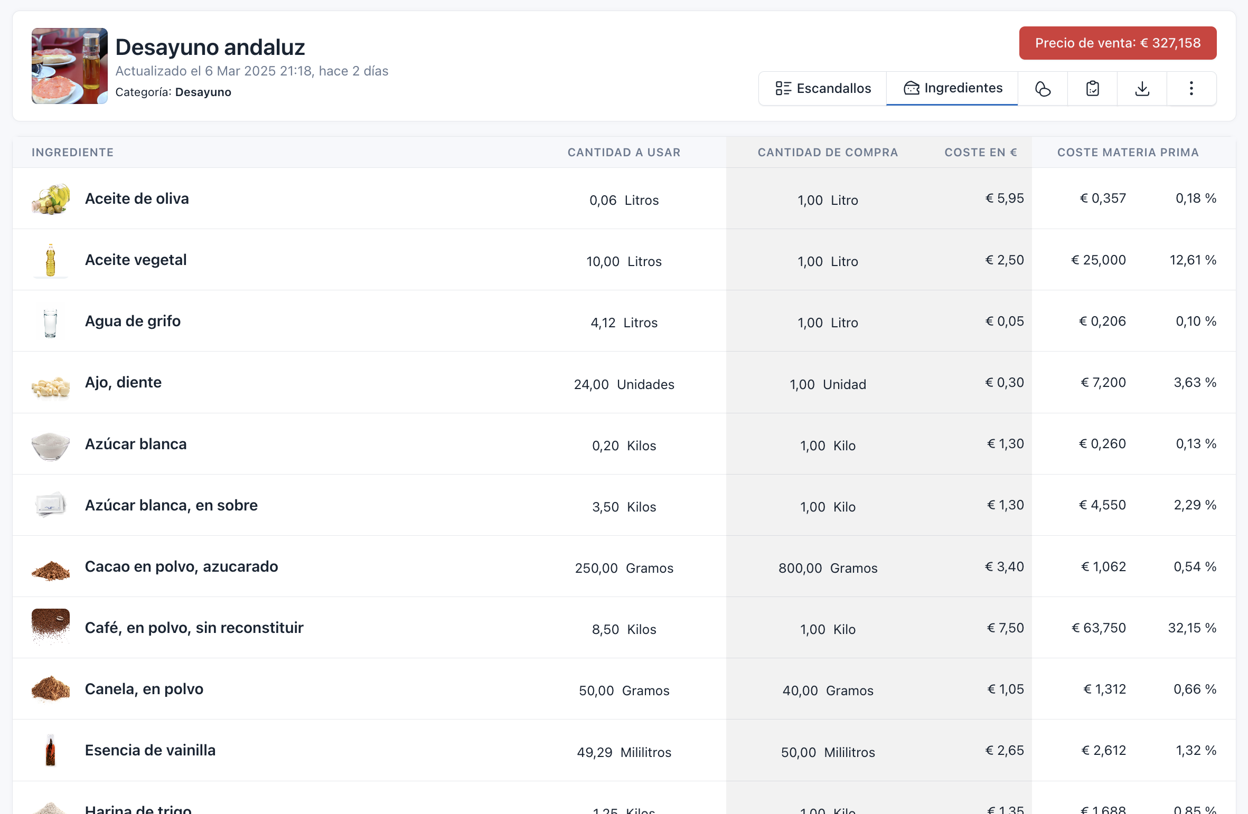1248x814 pixels.
Task: Click the 40,00 Gramos purchase quantity
Action: pos(828,690)
